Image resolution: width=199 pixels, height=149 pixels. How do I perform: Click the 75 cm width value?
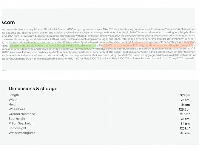click(185, 100)
